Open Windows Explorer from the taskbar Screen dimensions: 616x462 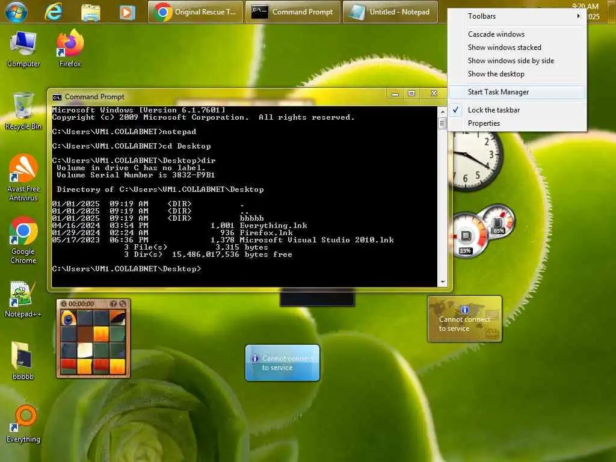(x=91, y=12)
